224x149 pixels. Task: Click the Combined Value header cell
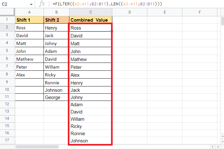click(x=91, y=20)
